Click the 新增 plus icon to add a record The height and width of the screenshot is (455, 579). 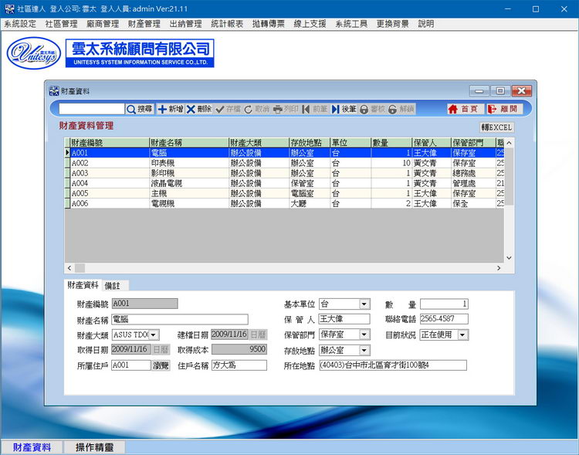tap(171, 110)
